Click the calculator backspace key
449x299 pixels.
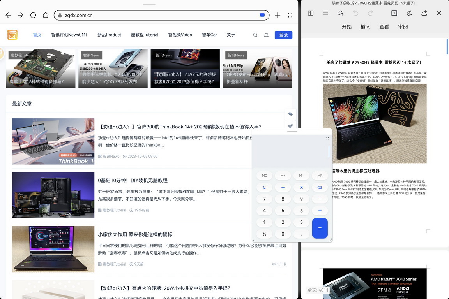[x=320, y=187]
